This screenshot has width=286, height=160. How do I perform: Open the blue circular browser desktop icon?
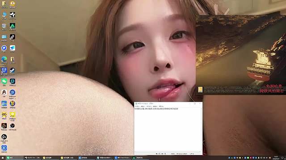tap(4, 49)
